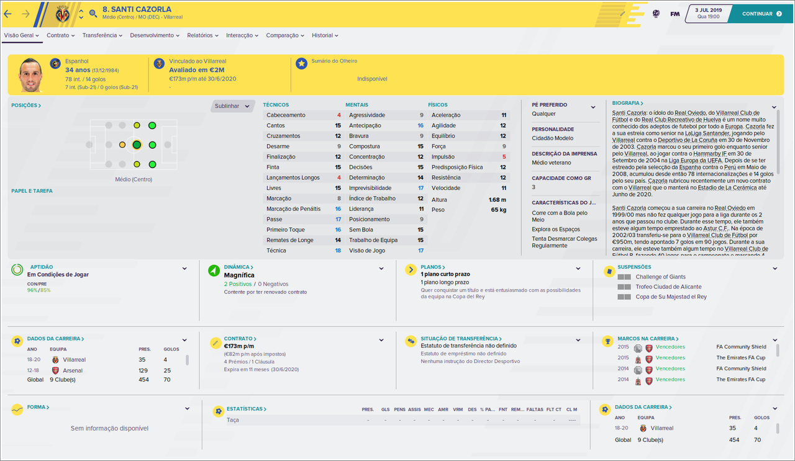Click the Situação de Transferência arrows icon
This screenshot has height=461, width=795.
pos(411,341)
